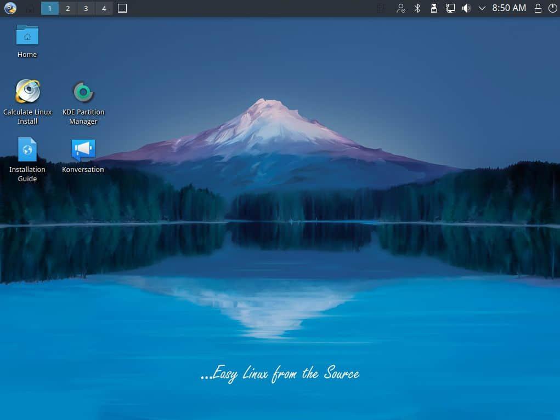Switch to virtual desktop 3

pyautogui.click(x=86, y=8)
